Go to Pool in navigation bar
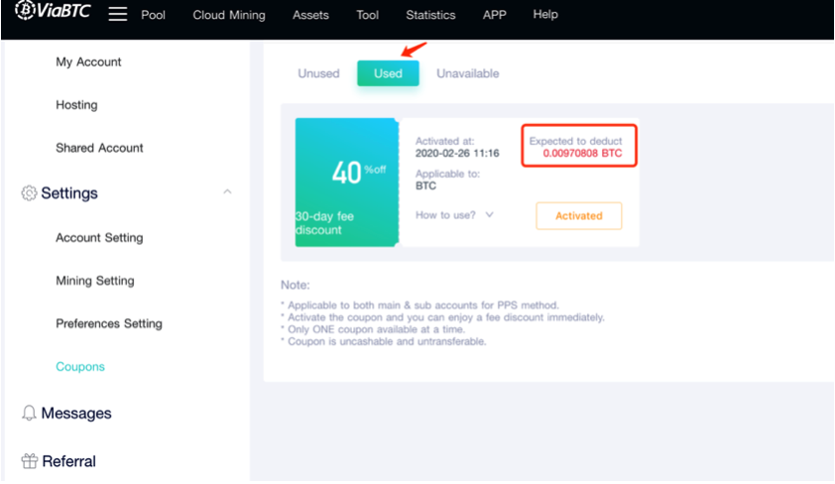The image size is (835, 484). click(x=153, y=15)
